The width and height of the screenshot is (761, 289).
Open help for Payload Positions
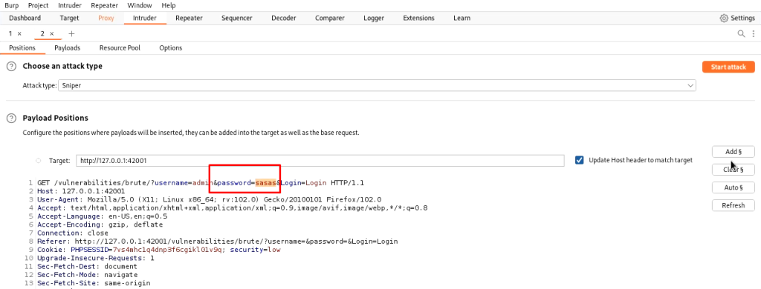tap(11, 118)
